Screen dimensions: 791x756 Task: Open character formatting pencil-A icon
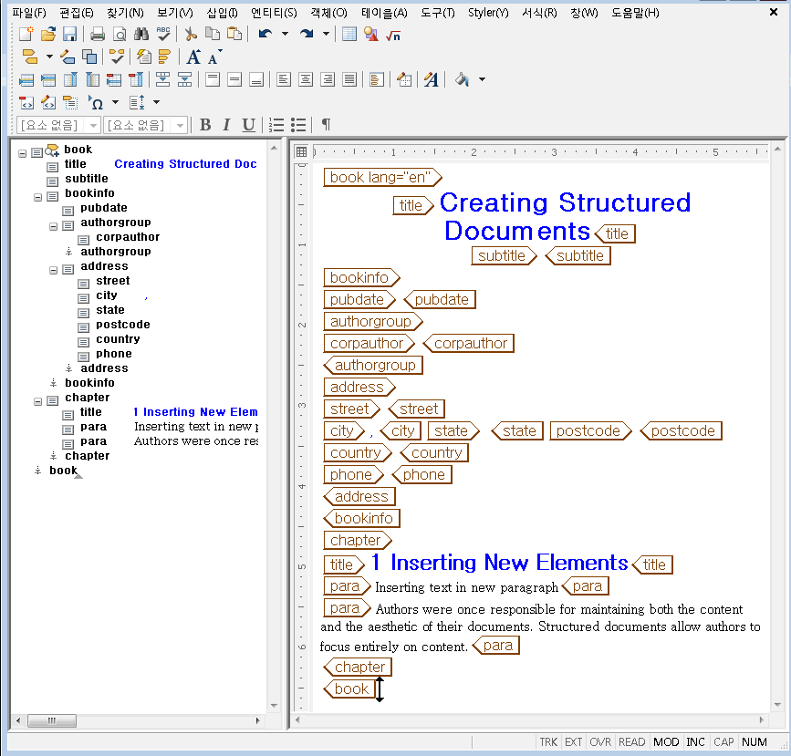point(432,79)
